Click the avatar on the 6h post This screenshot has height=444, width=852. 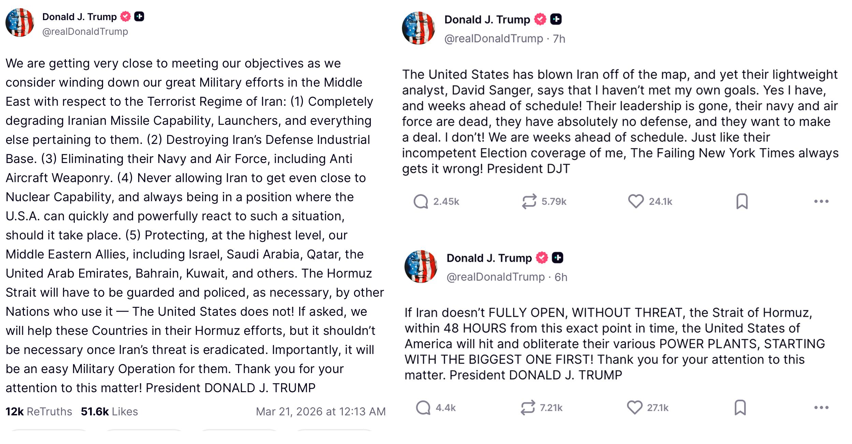click(421, 267)
